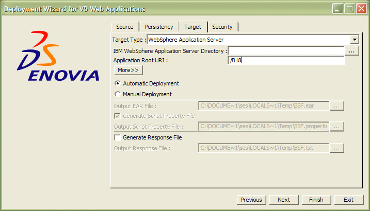Click the Application Root URI field
Image resolution: width=370 pixels, height=211 pixels.
coord(286,60)
